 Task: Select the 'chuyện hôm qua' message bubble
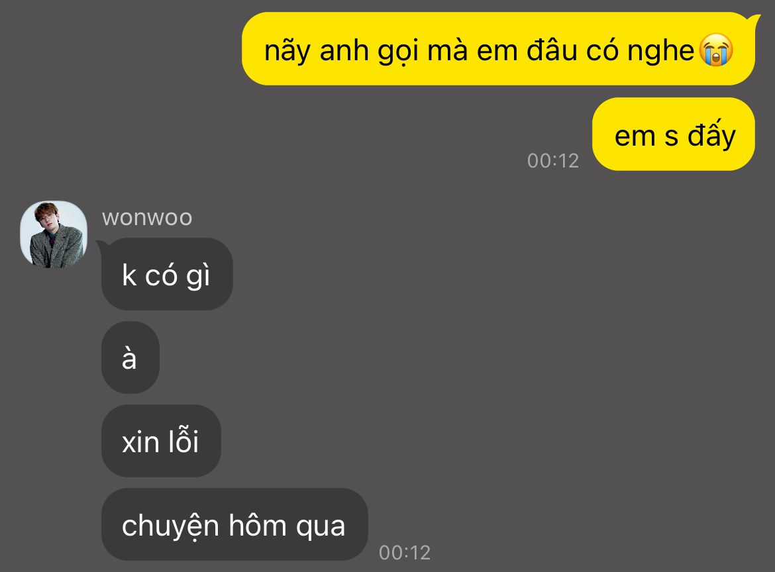pos(234,524)
